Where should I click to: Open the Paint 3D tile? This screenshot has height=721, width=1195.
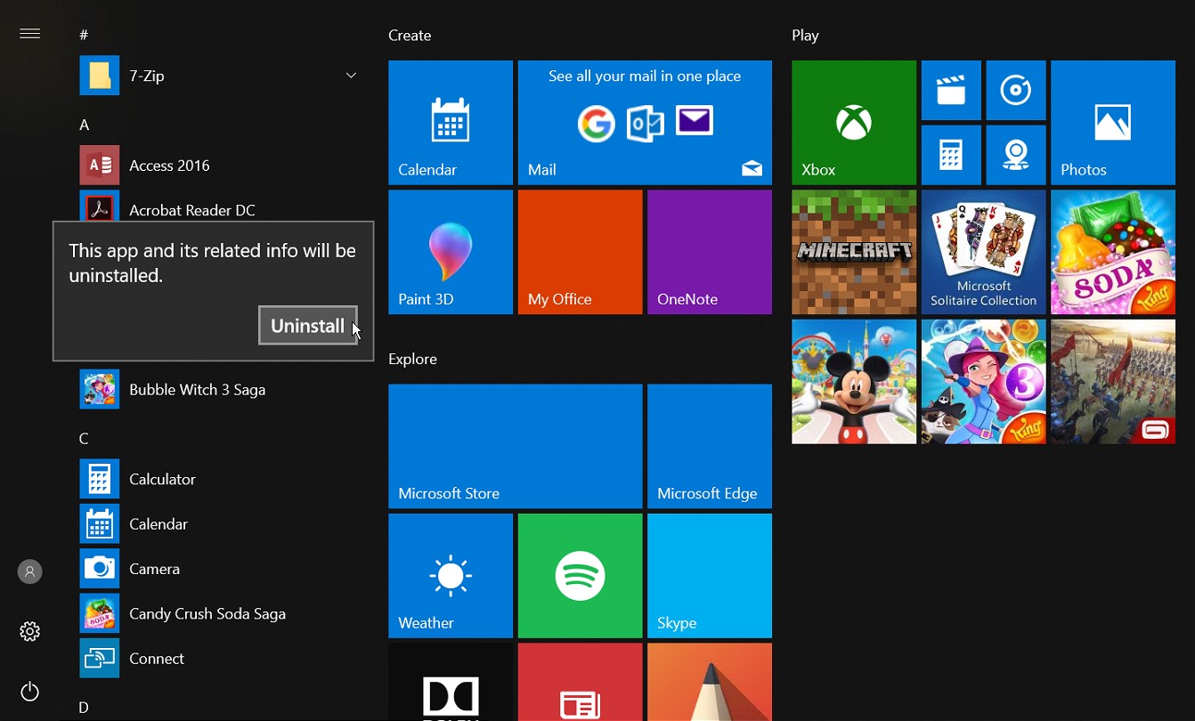pos(451,252)
